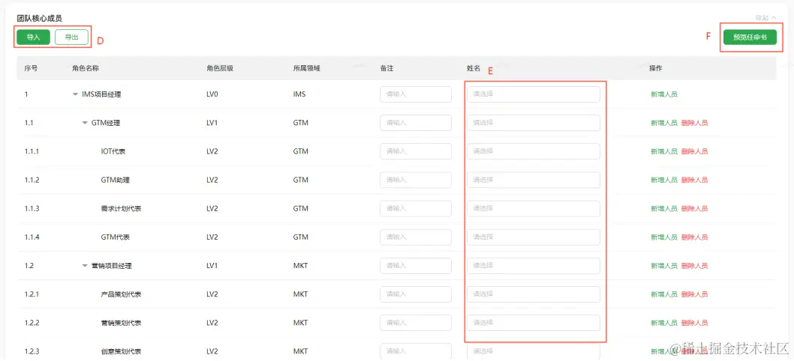Collapse the GTM经理 tree node

click(x=85, y=123)
